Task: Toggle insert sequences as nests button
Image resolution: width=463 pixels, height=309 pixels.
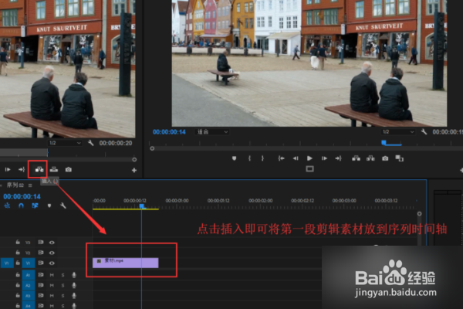Action: tap(7, 205)
